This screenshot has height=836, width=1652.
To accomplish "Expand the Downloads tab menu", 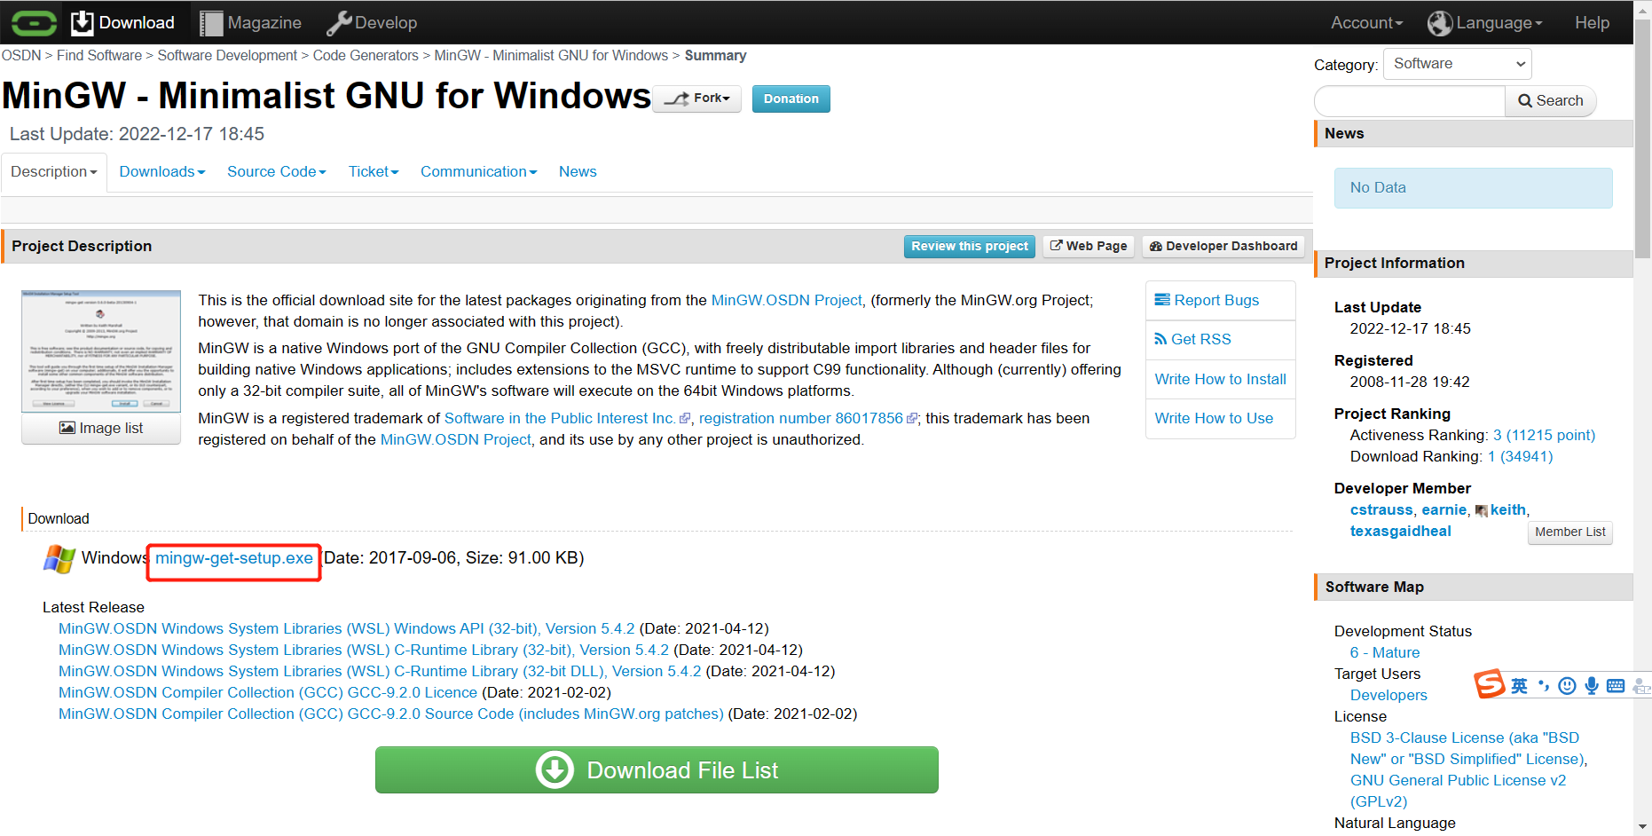I will click(162, 171).
